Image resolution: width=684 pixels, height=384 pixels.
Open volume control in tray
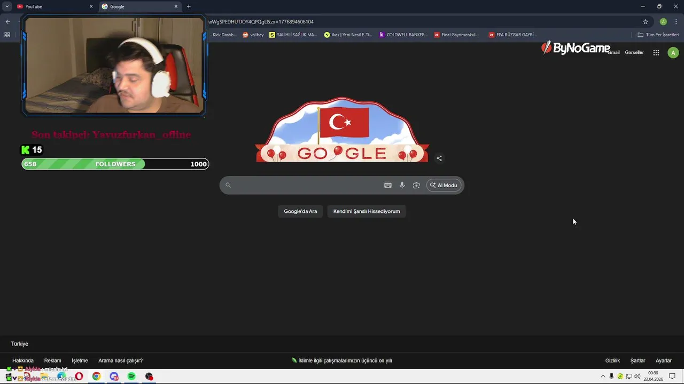[637, 377]
